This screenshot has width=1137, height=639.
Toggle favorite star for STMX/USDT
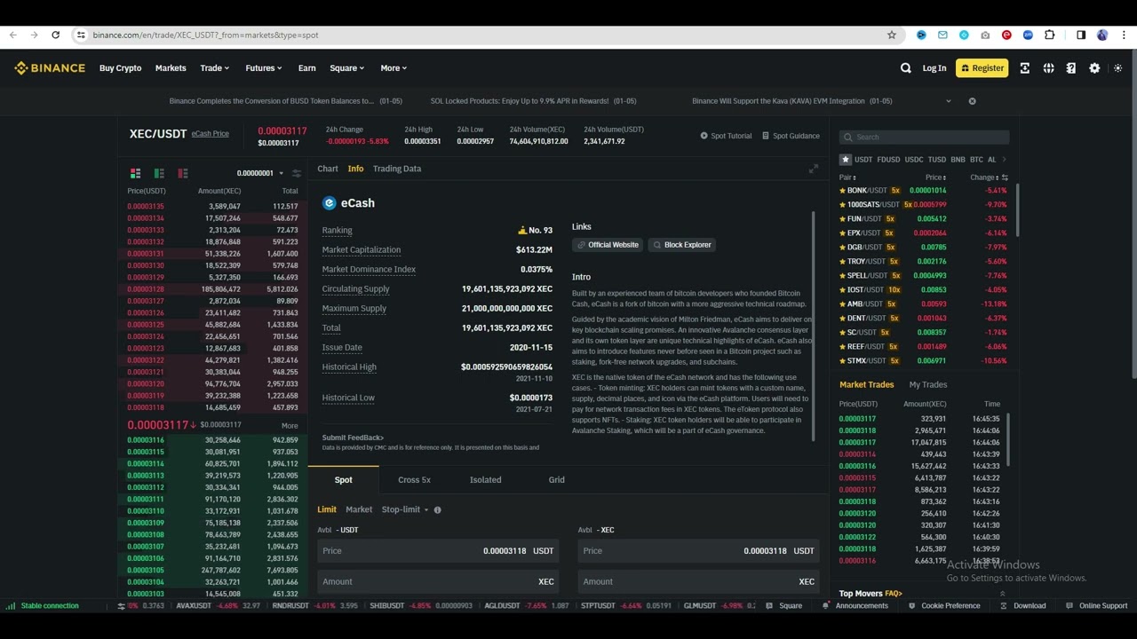coord(842,361)
